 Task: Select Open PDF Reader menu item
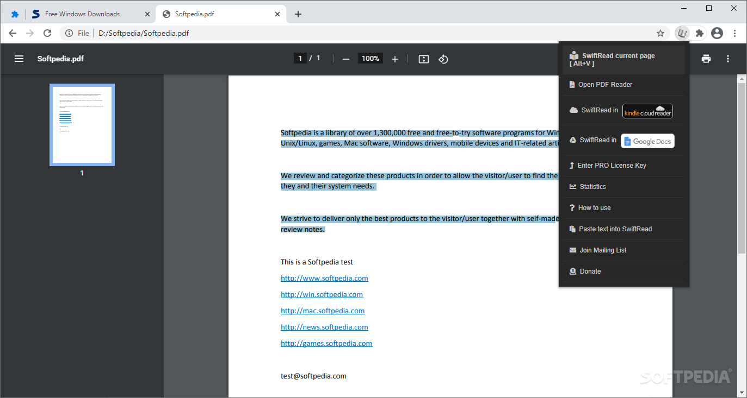click(x=624, y=85)
